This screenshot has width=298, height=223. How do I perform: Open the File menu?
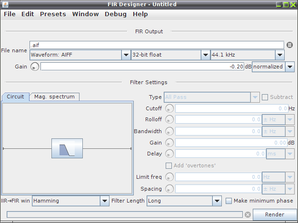pyautogui.click(x=10, y=14)
